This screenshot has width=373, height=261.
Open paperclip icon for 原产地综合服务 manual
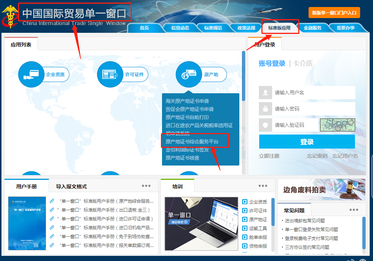[52, 201]
